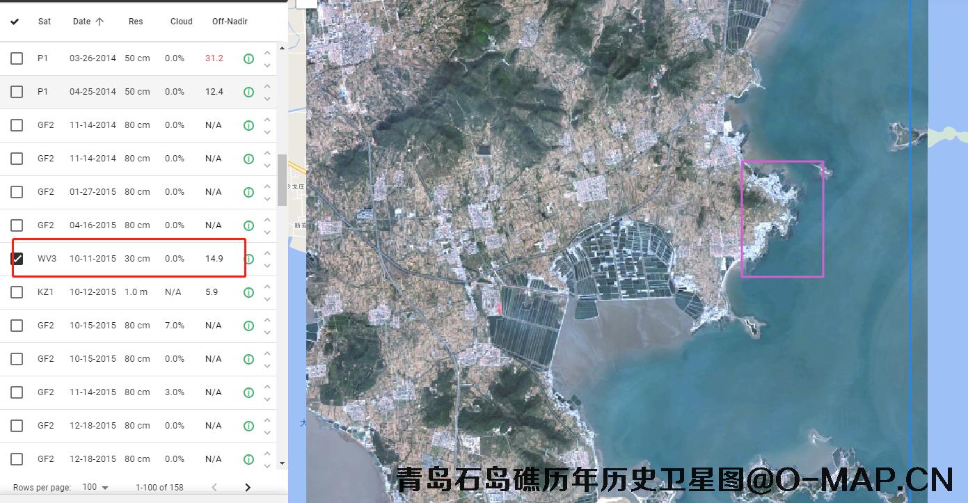Select the P1 03-26-2014 row checkbox
Screen dimensions: 968x503
click(17, 58)
